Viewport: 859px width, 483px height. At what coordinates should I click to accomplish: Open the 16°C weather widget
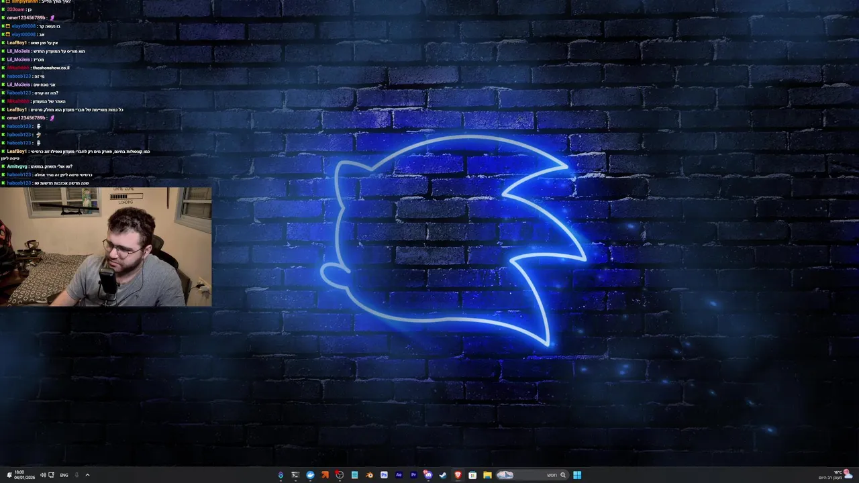834,475
